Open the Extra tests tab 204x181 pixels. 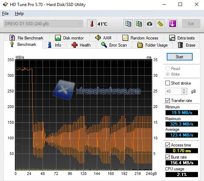coord(182,38)
